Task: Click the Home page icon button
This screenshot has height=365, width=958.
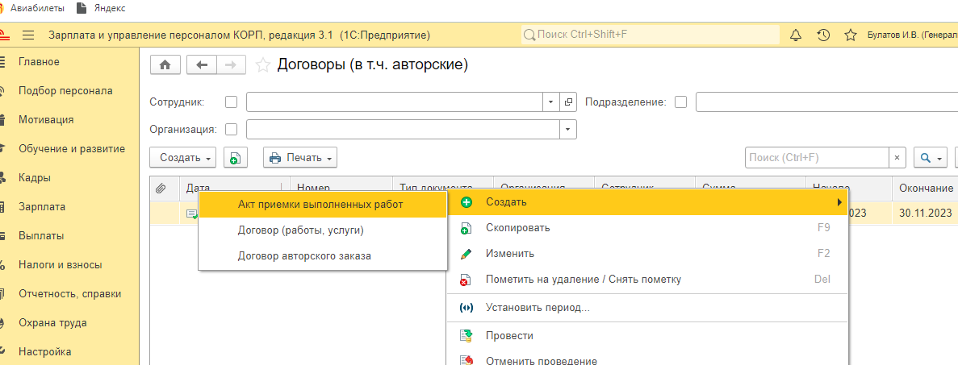Action: click(x=165, y=65)
